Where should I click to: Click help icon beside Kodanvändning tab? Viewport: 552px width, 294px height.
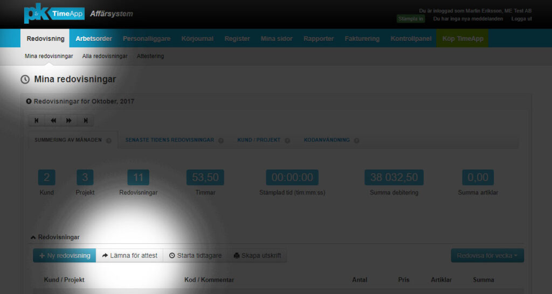click(x=357, y=141)
